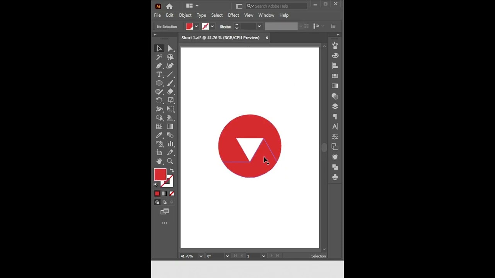Expand control bar fill color dropdown
Viewport: 495px width, 278px height.
tap(196, 26)
